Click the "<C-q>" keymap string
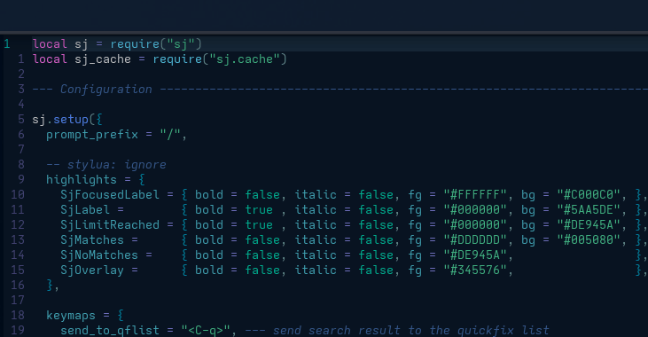 (206, 331)
